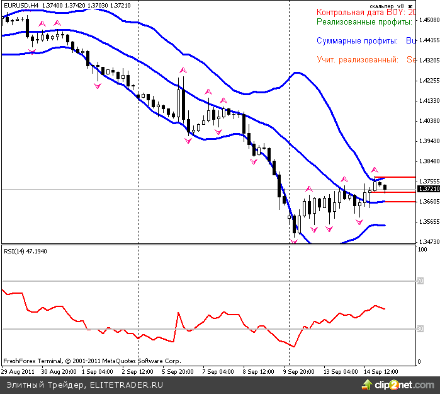Image resolution: width=440 pixels, height=394 pixels.
Task: Select the current price tag 1.37210
Action: [428, 189]
